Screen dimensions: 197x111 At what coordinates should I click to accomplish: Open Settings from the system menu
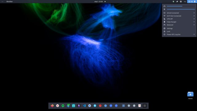[179, 28]
